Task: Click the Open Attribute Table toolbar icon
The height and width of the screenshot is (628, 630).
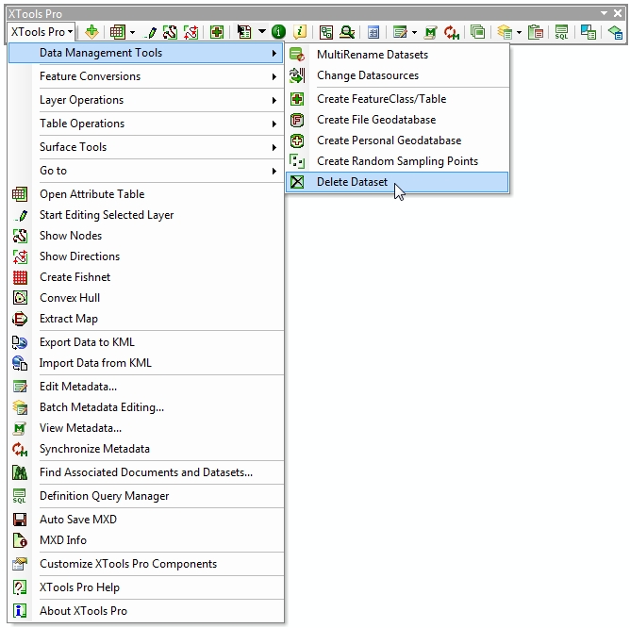Action: pyautogui.click(x=118, y=32)
